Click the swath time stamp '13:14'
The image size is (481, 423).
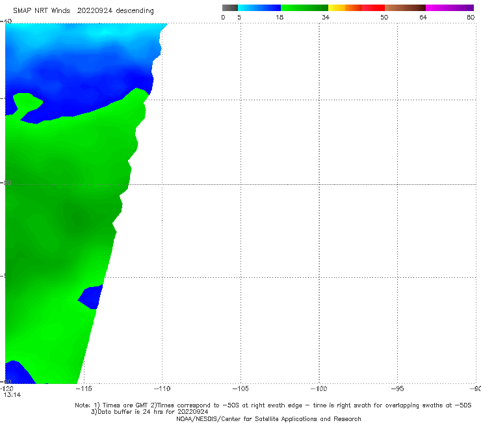click(12, 395)
